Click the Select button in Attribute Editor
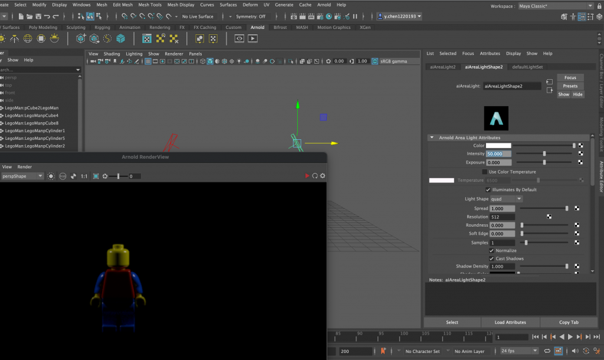 pos(452,322)
